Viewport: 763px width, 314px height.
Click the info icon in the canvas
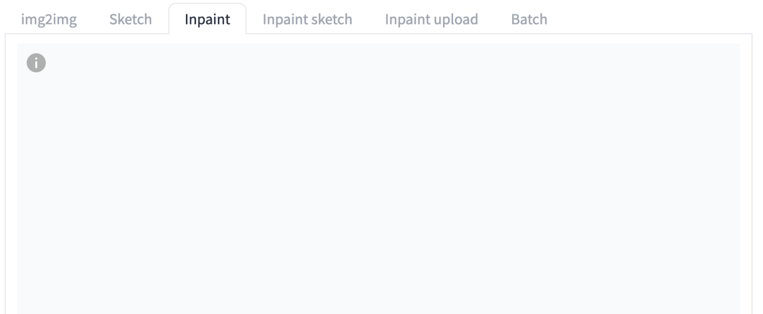coord(36,62)
